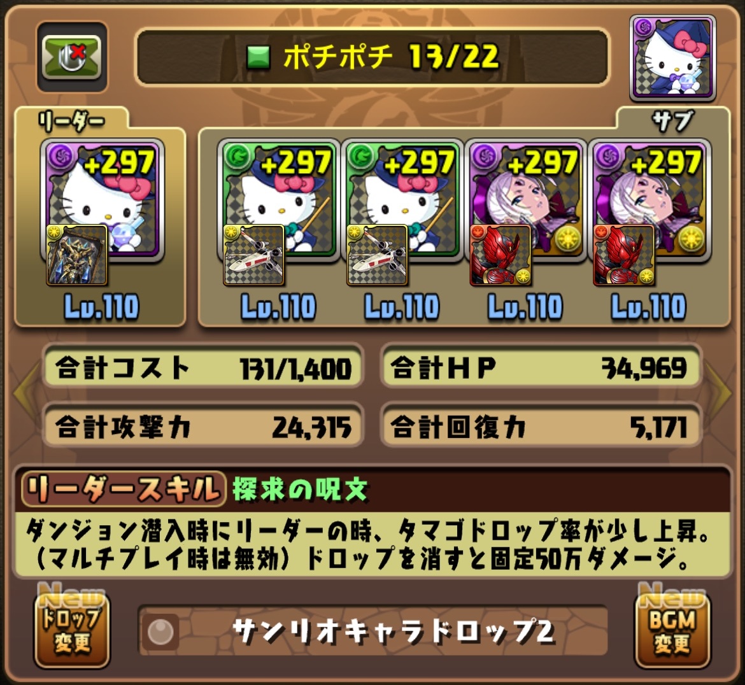This screenshot has width=745, height=685.
Task: Tap the サンリオキャラドロップ2 drop skin bar
Action: (x=372, y=631)
